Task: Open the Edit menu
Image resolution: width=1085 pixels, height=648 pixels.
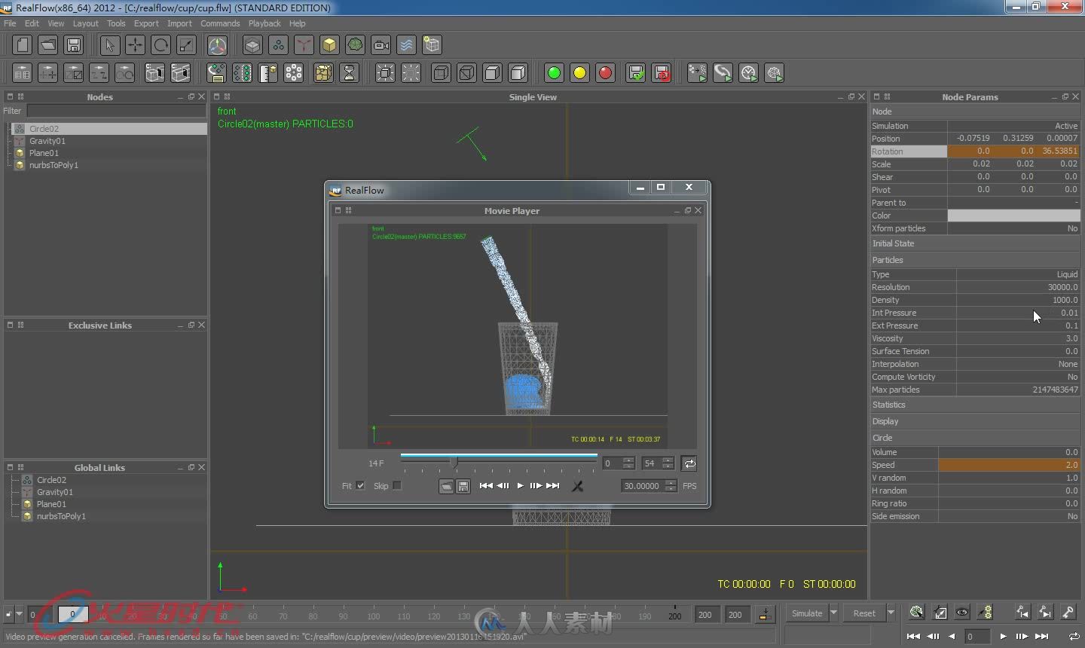Action: [x=32, y=23]
